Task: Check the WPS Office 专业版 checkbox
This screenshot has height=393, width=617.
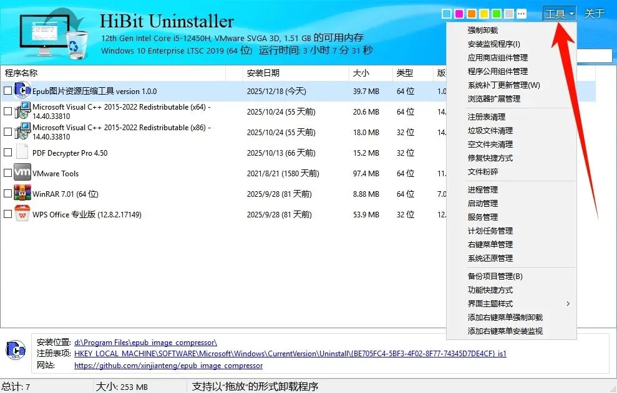Action: [x=7, y=214]
